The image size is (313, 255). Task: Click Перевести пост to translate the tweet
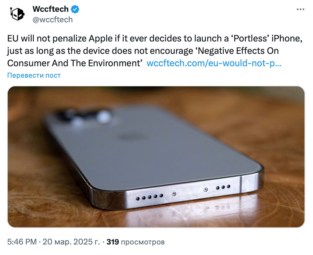click(34, 76)
